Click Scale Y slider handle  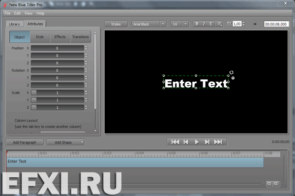coord(34,100)
